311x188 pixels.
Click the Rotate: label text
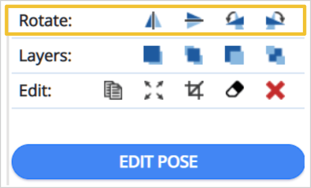point(46,20)
